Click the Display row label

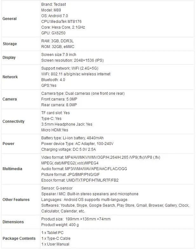[x=9, y=58]
